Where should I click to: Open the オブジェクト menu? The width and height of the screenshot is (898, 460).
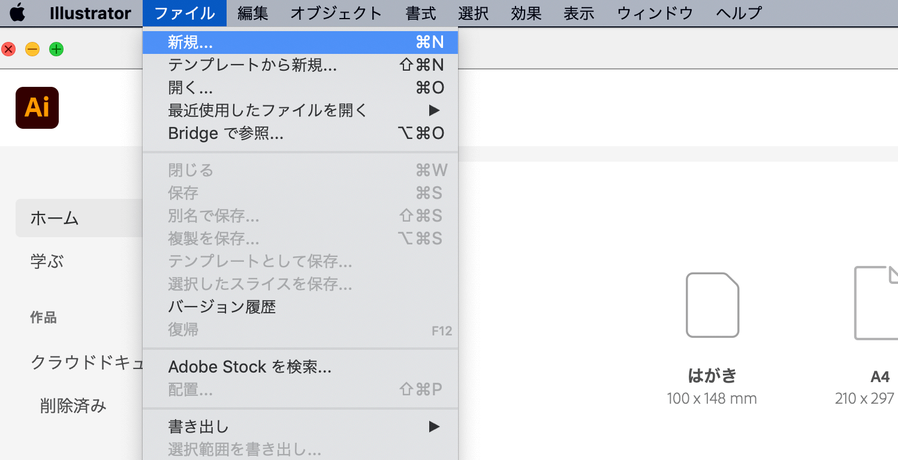coord(336,13)
